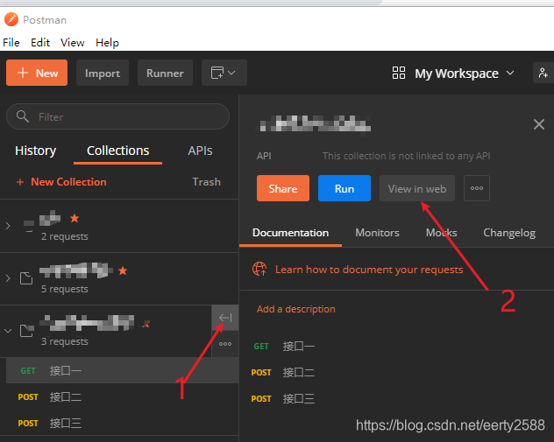Open POST 接口三 in documentation list
The height and width of the screenshot is (442, 554).
[x=282, y=398]
